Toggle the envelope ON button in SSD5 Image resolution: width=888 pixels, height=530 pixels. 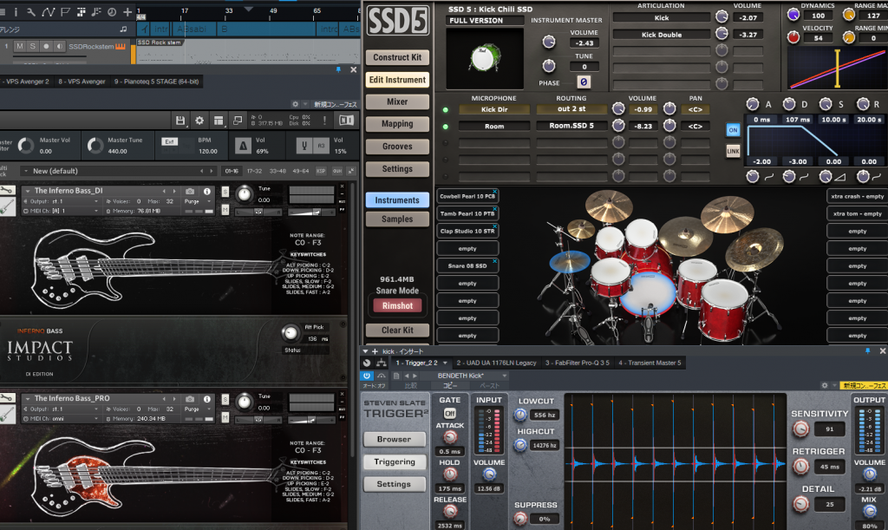(x=733, y=130)
